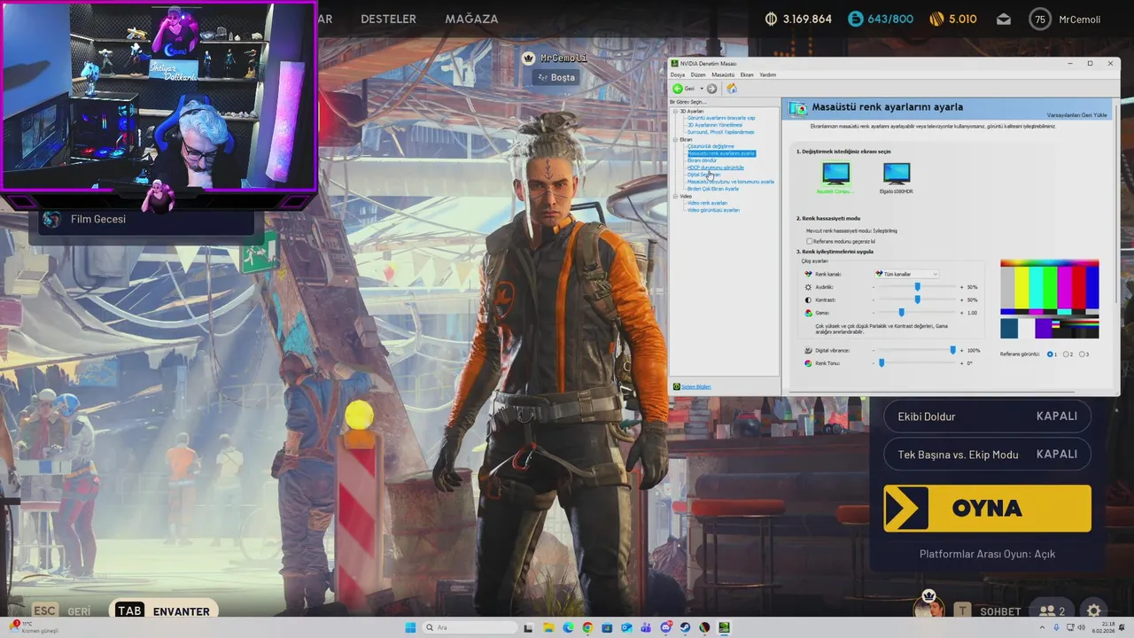Open Outlook from the taskbar
1134x638 pixels.
pos(626,627)
